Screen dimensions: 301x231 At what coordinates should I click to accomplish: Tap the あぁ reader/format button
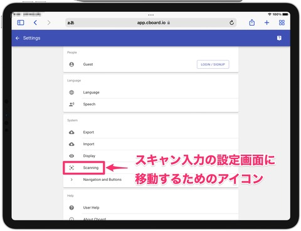point(71,23)
